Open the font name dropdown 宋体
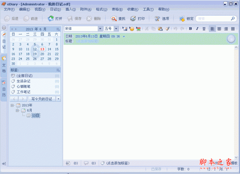Viewport: 240px width, 174px height. 100,29
